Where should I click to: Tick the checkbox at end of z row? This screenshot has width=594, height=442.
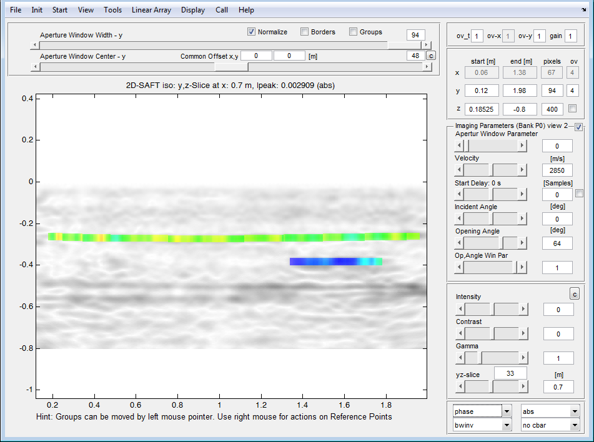click(x=572, y=109)
